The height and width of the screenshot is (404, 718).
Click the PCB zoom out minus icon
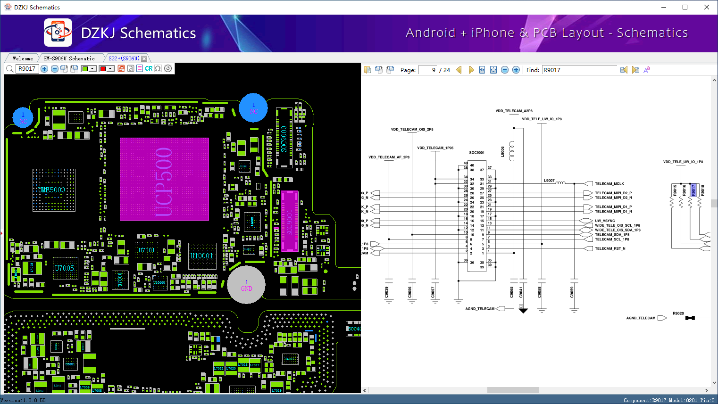(55, 69)
